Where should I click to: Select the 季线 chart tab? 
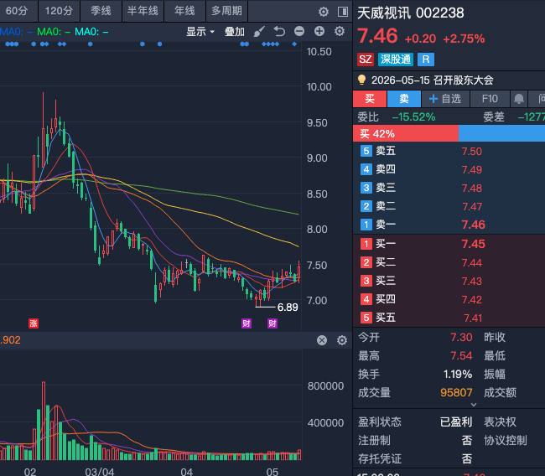pos(101,11)
